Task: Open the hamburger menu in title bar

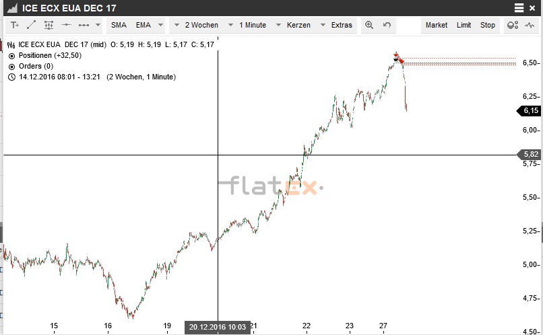Action: (519, 8)
